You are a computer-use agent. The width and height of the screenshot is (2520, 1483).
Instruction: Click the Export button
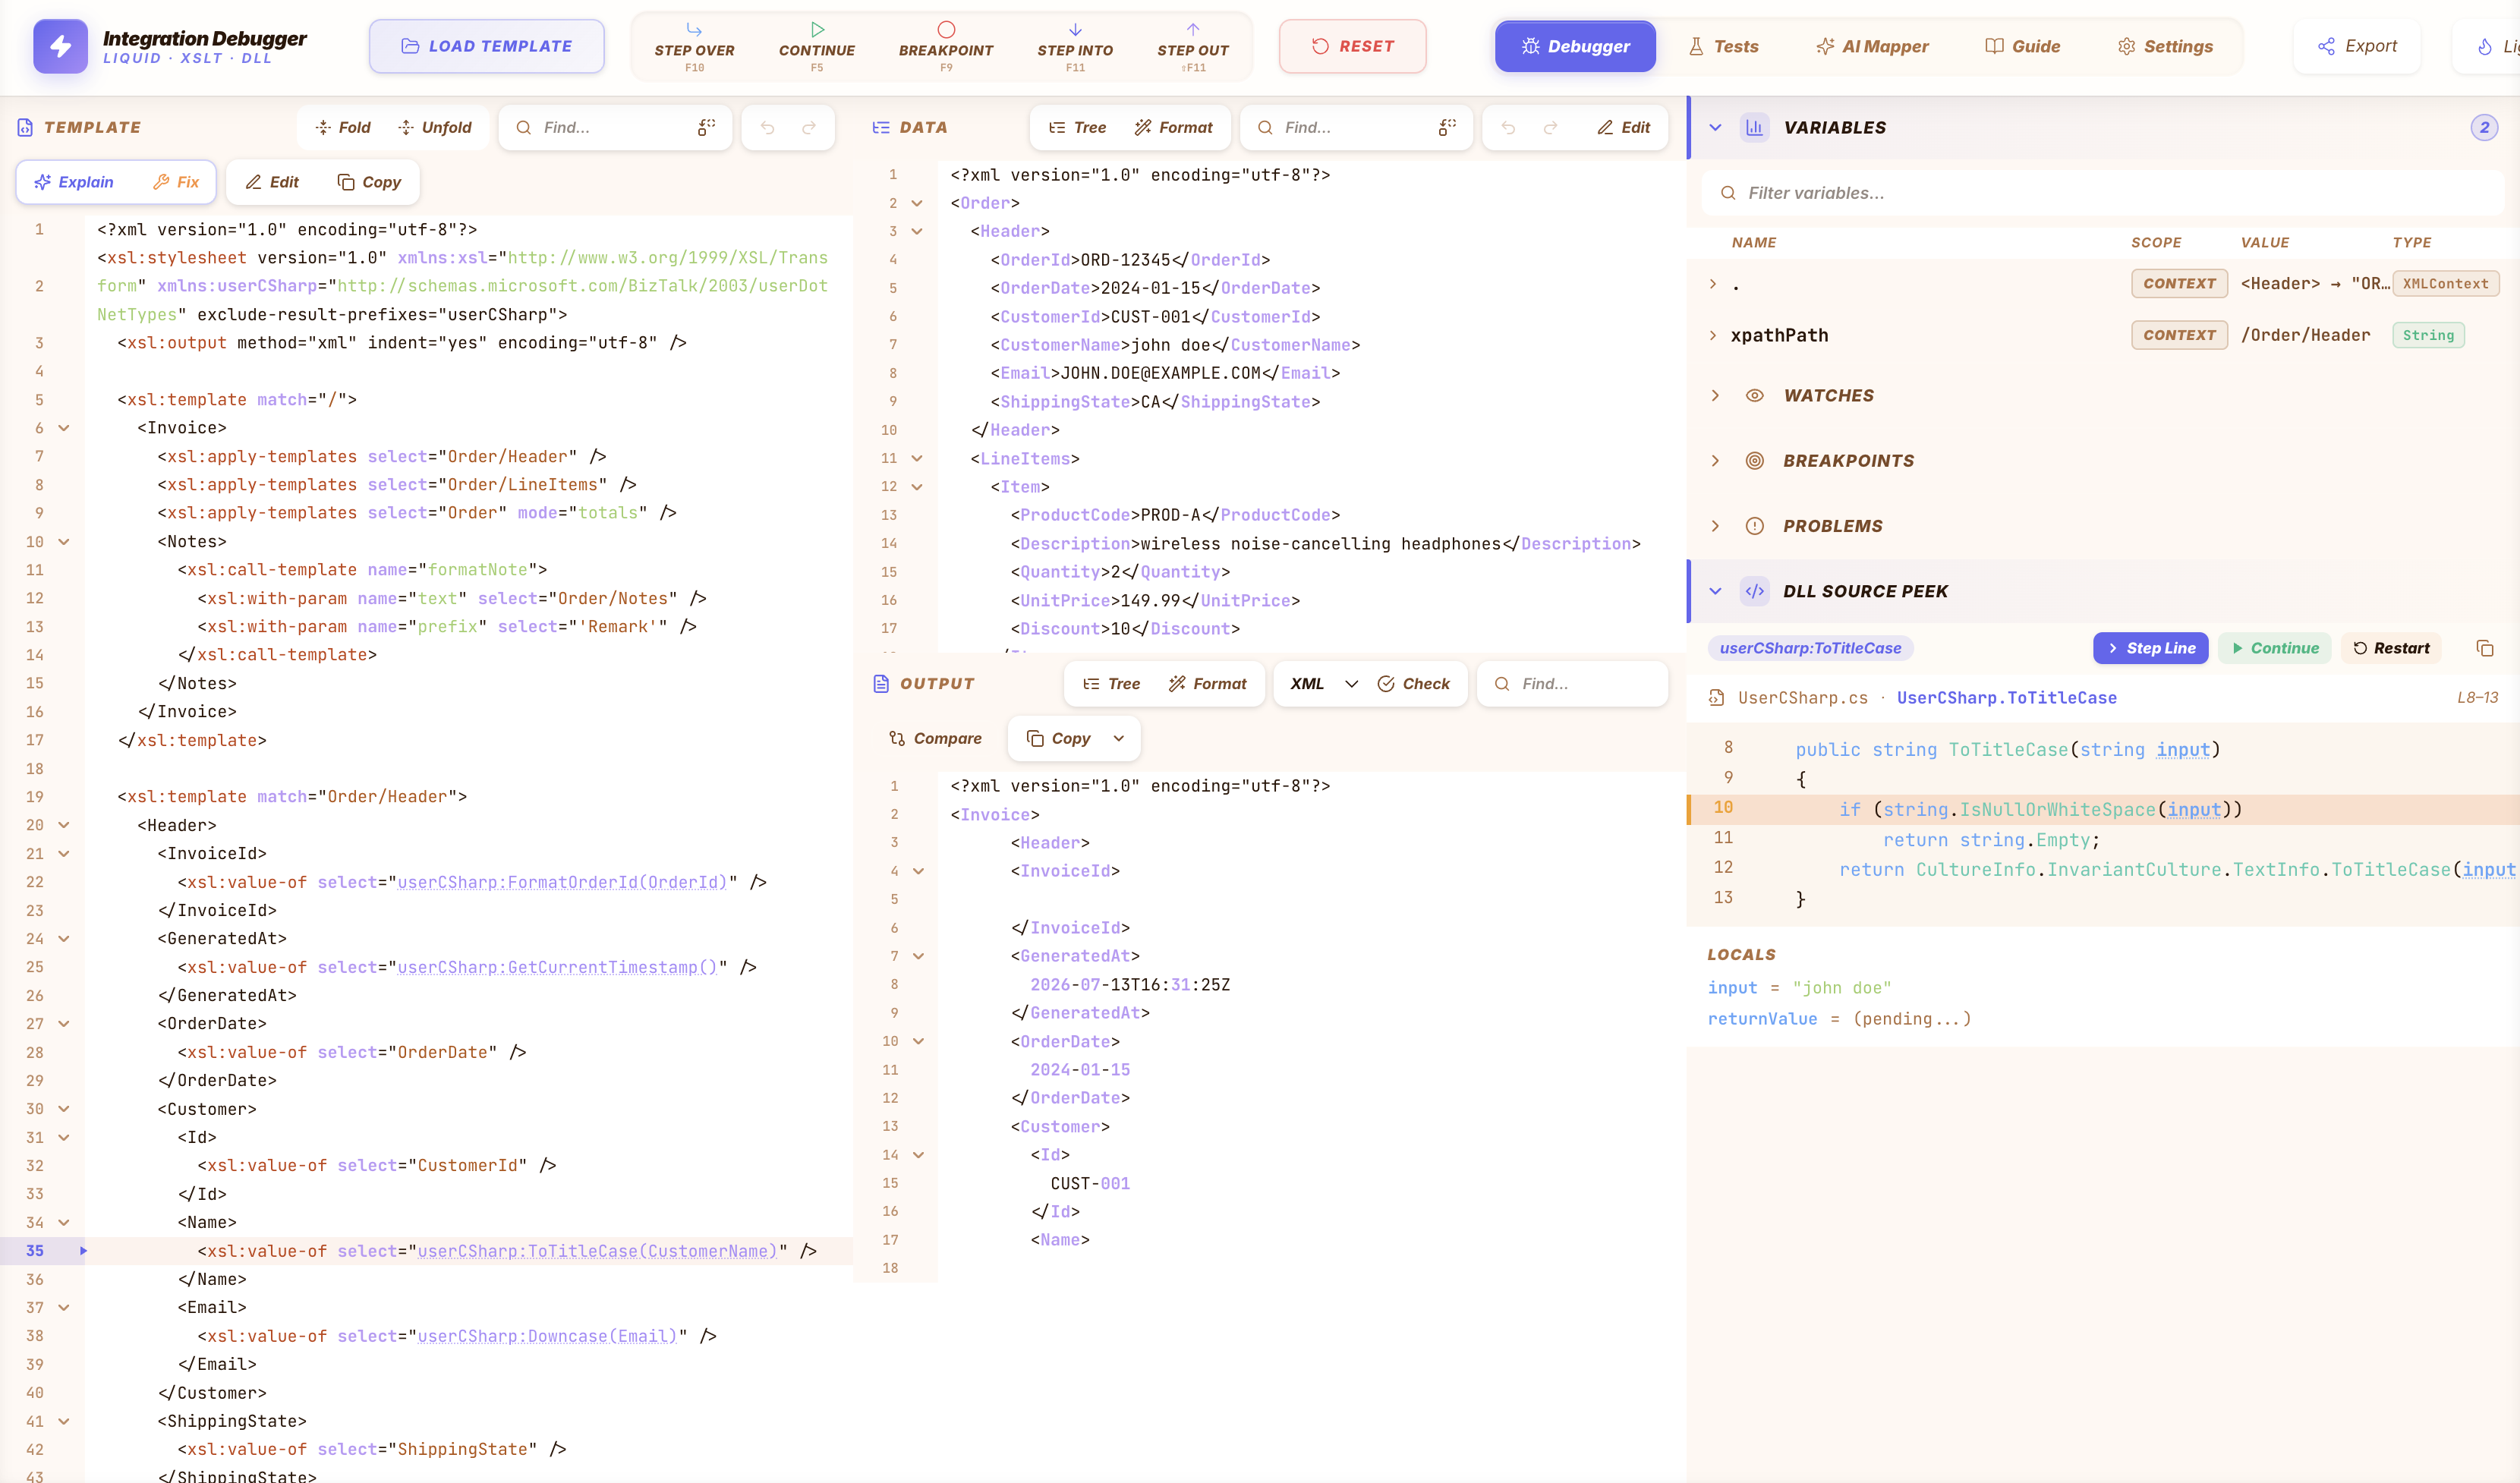coord(2357,46)
